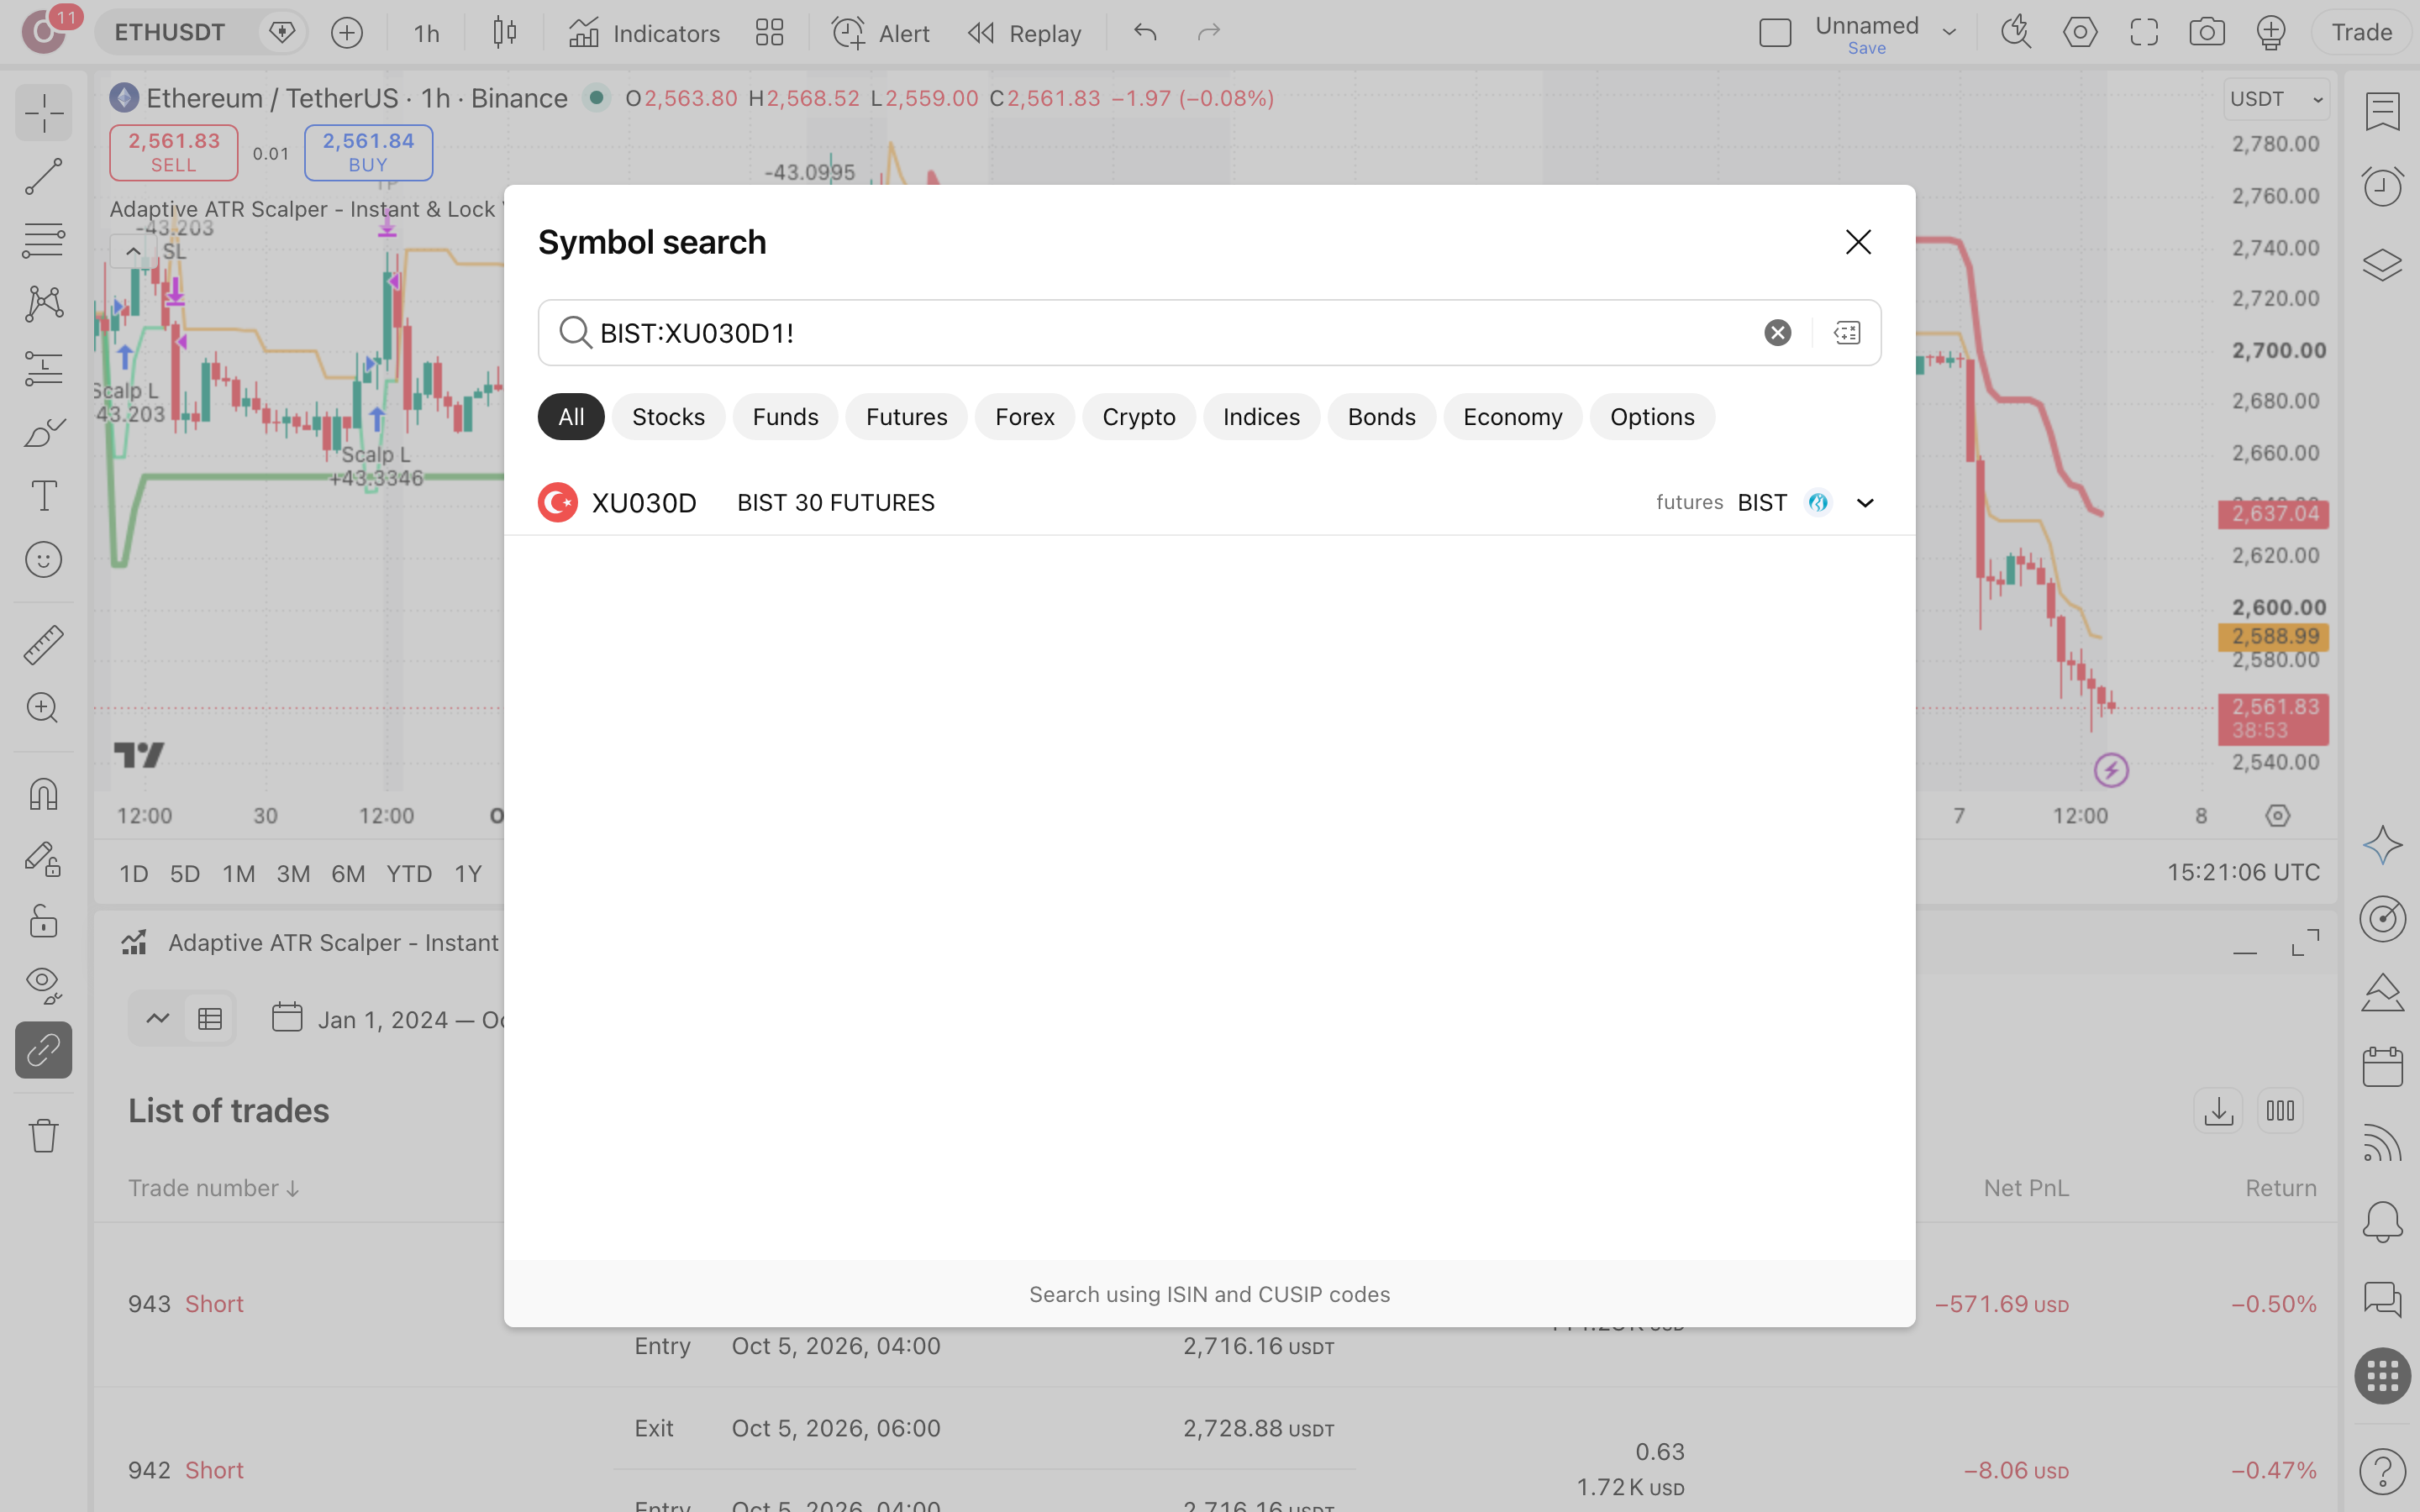Download the list of trades
The height and width of the screenshot is (1512, 2420).
(2218, 1111)
